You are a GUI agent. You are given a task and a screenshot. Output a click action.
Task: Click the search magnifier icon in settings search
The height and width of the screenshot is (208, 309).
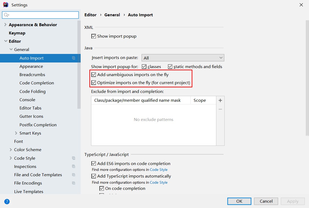click(x=6, y=15)
